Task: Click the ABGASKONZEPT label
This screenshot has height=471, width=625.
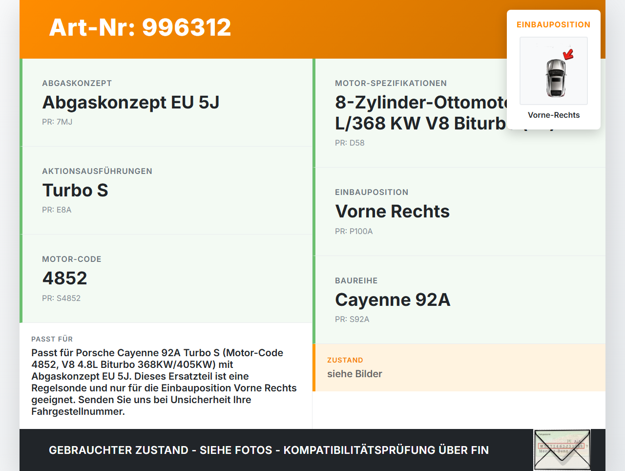Action: coord(77,83)
